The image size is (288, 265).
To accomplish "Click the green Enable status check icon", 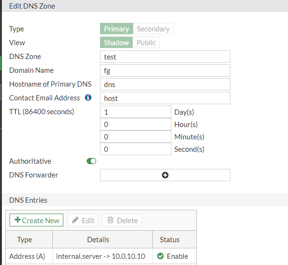I will (160, 256).
